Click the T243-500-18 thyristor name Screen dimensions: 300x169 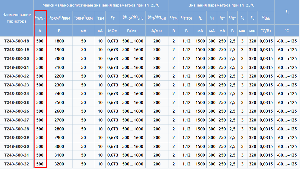click(x=17, y=41)
